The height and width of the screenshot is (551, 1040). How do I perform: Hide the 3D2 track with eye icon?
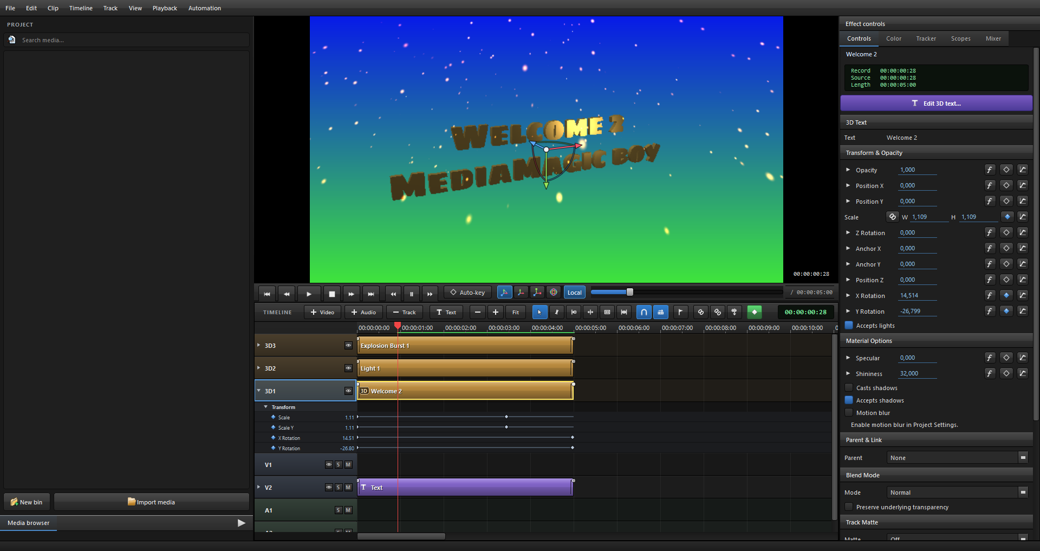(349, 368)
